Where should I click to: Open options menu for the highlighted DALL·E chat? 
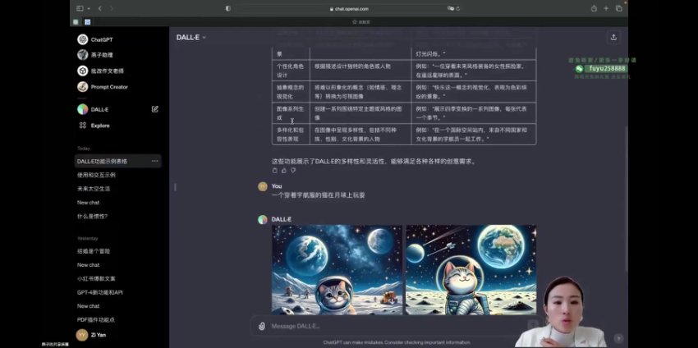154,161
